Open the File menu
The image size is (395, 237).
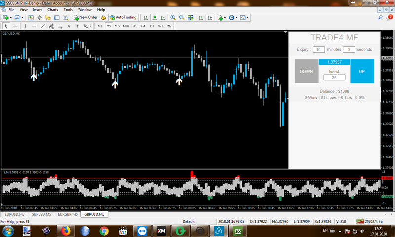coord(11,10)
